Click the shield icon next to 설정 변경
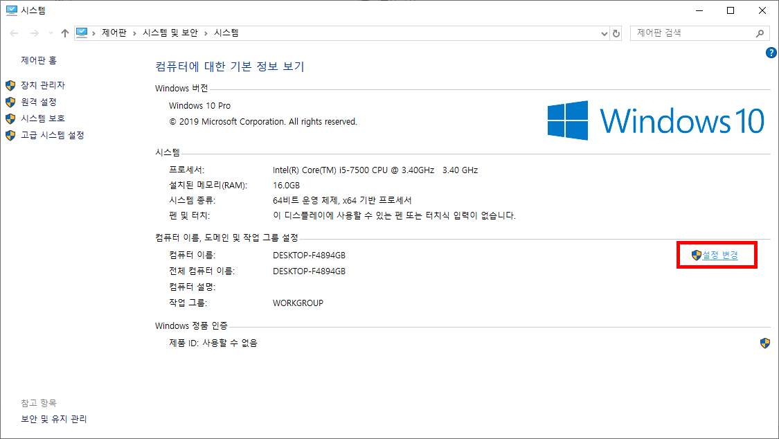Screen dimensions: 779x439 [697, 256]
